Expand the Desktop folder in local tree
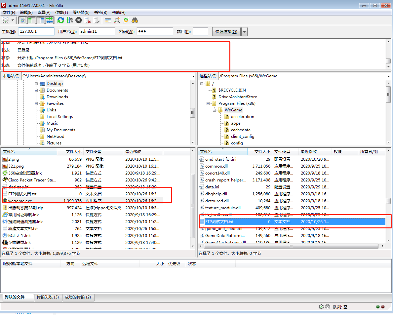This screenshot has height=315, width=393. click(36, 83)
